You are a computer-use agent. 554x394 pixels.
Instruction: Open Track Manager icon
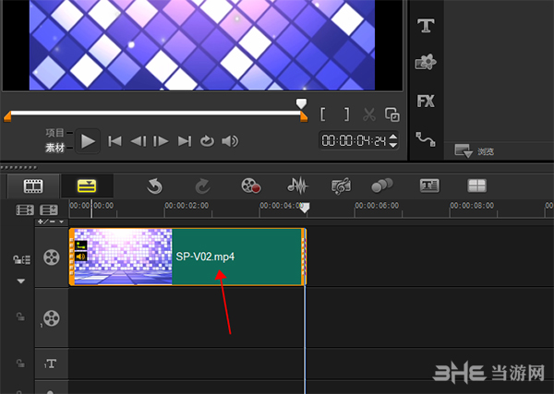(49, 210)
